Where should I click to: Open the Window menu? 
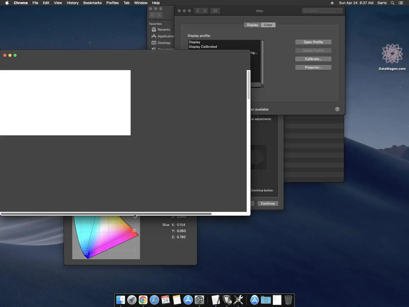click(141, 3)
